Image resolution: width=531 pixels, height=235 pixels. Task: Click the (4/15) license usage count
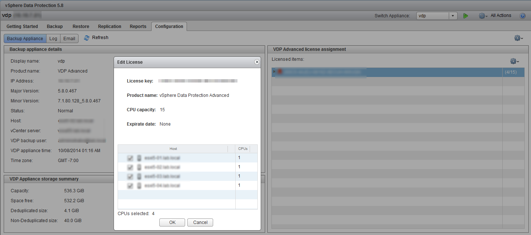click(x=511, y=72)
